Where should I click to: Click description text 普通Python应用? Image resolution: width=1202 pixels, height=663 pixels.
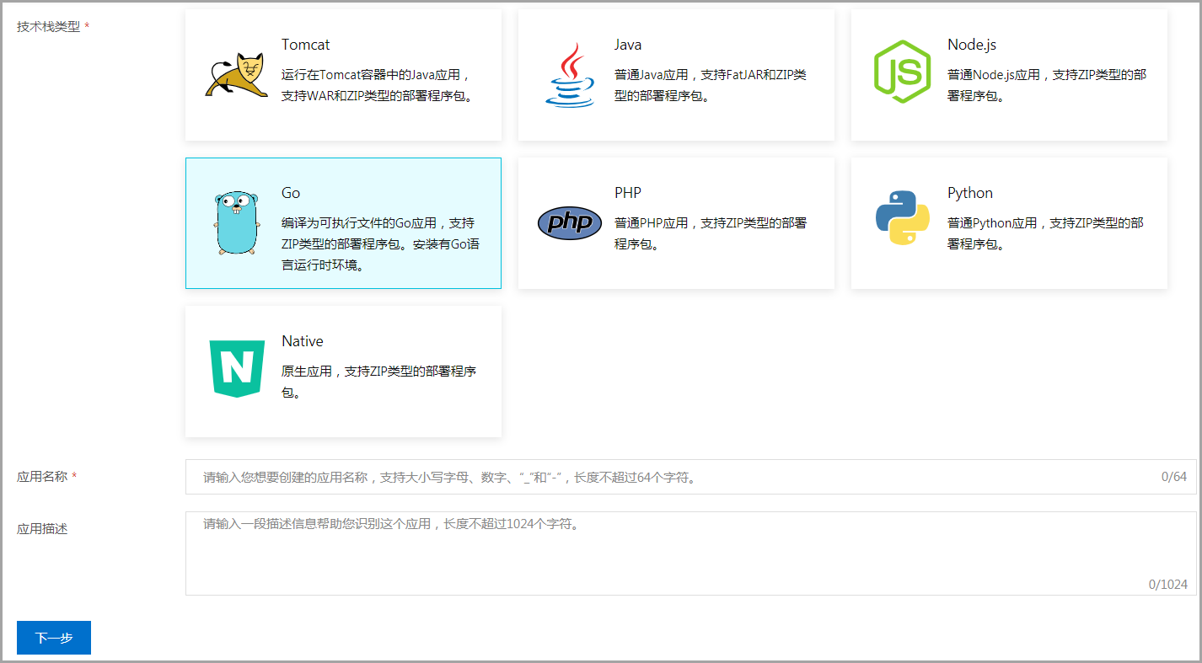pos(1045,233)
